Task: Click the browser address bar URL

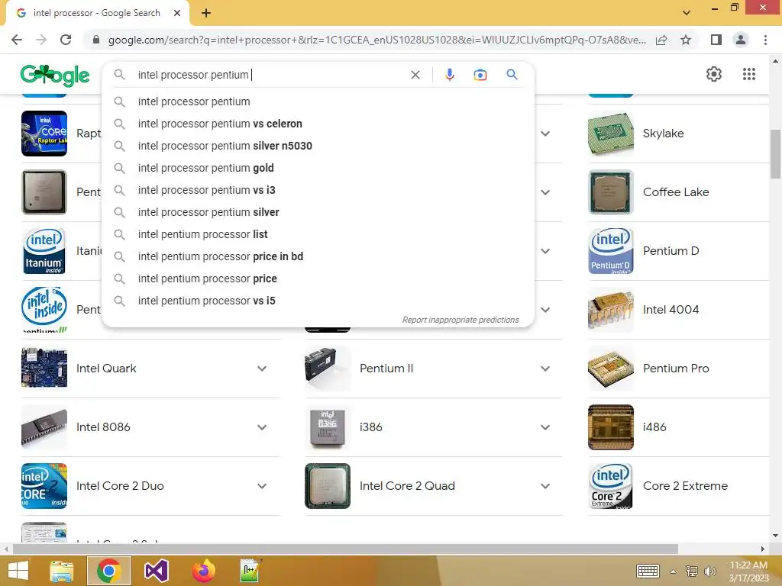Action: point(376,40)
